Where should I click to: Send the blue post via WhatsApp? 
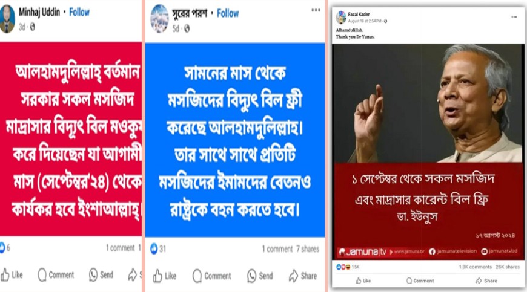pos(260,276)
